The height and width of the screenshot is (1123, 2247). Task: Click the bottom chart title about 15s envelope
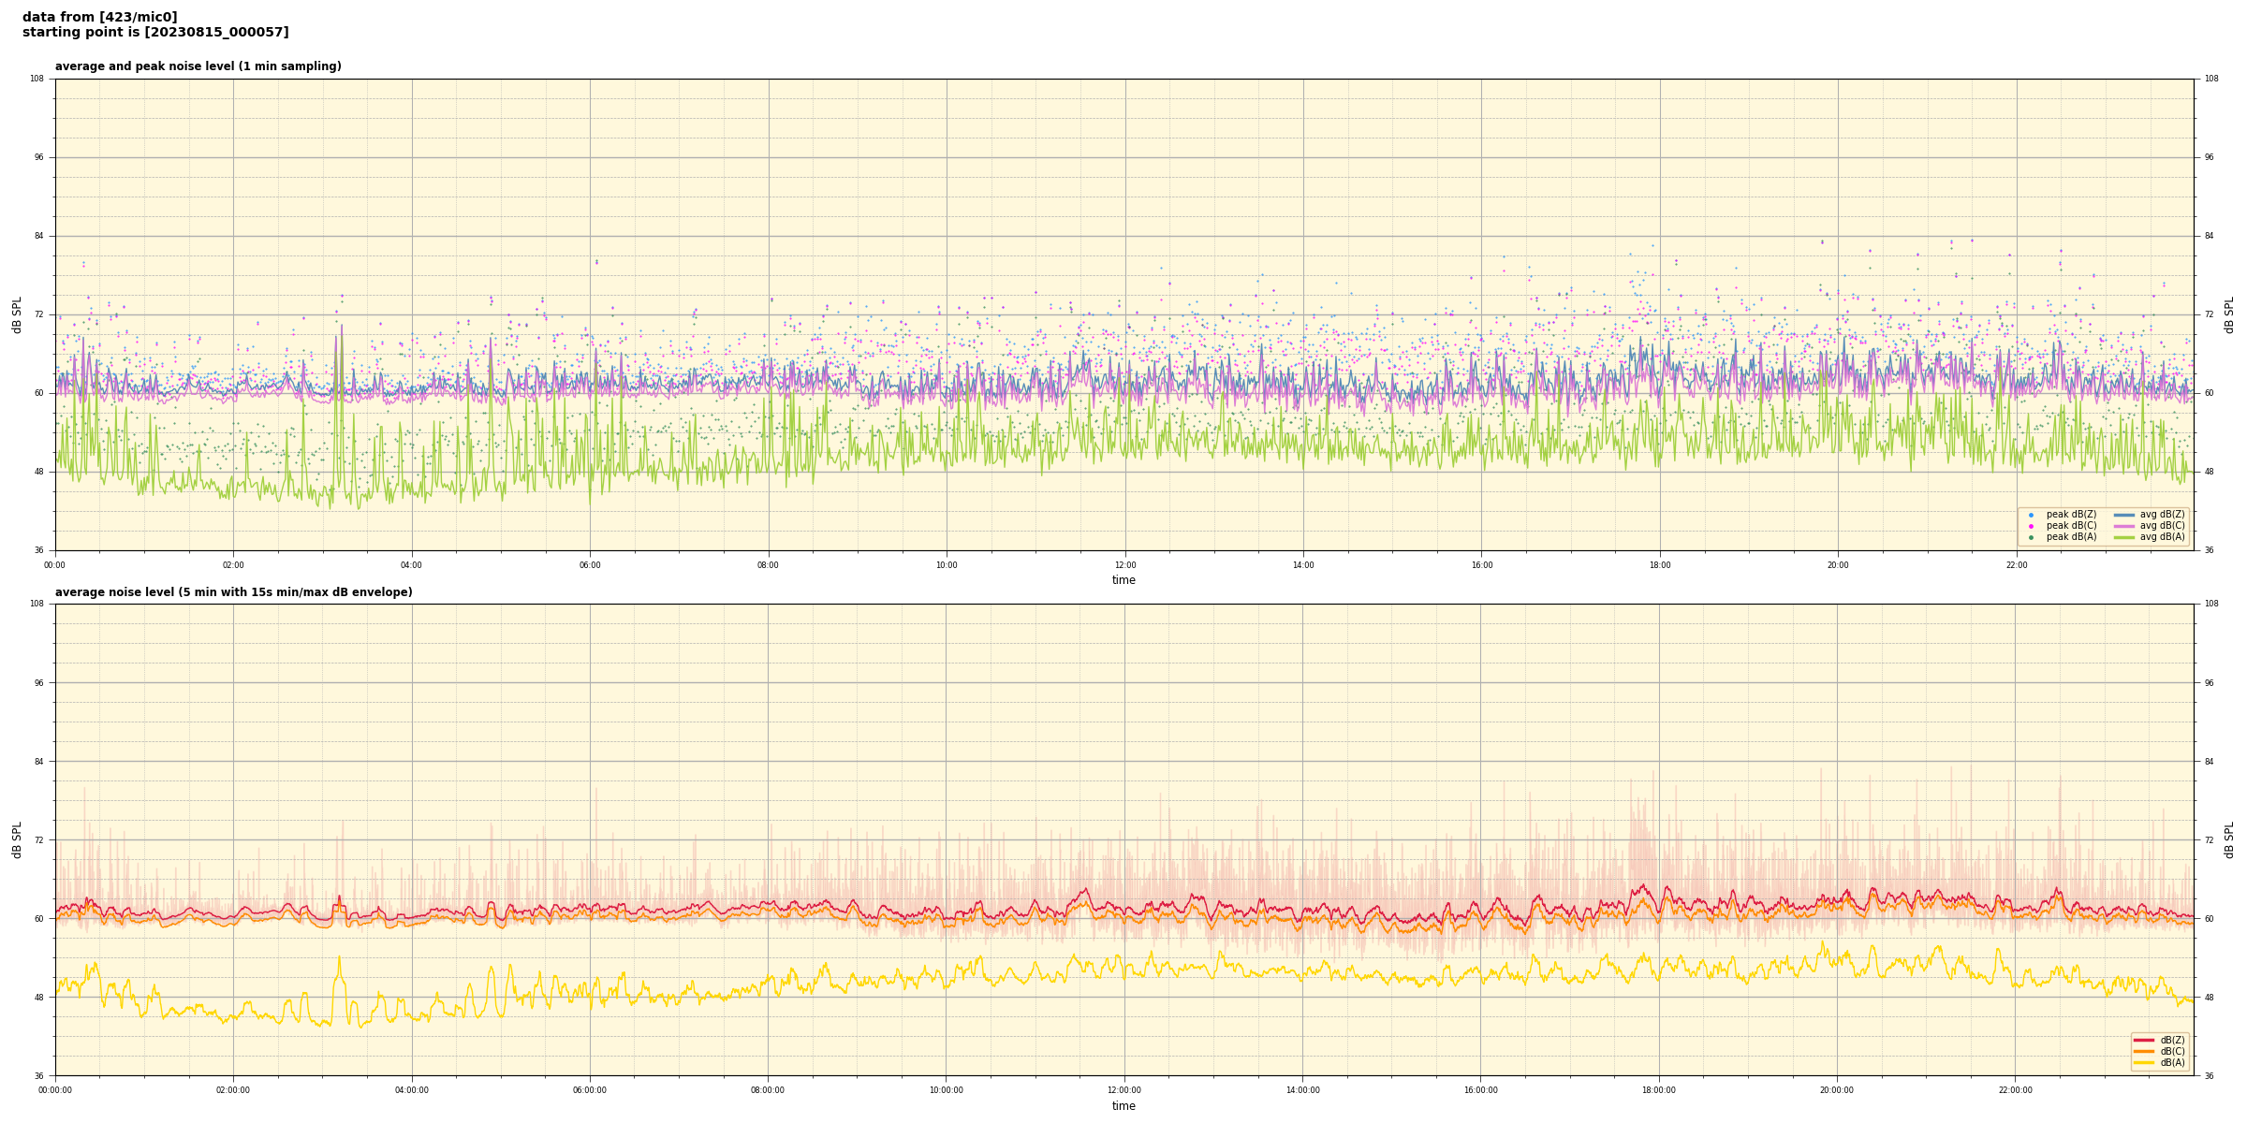pyautogui.click(x=233, y=592)
